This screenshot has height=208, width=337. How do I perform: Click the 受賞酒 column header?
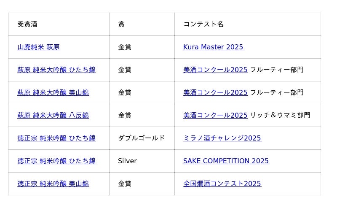[27, 24]
